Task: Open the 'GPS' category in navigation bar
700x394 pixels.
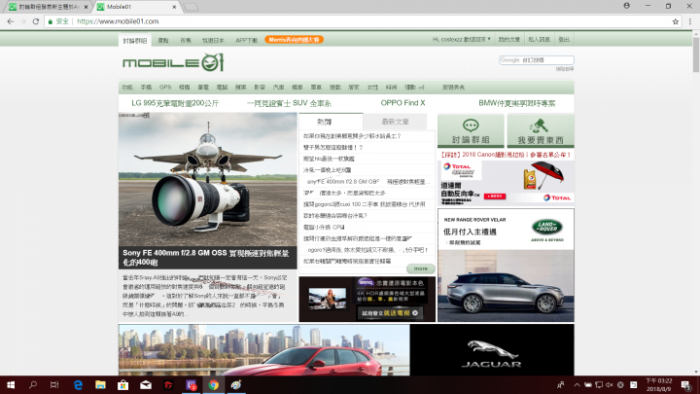Action: click(165, 88)
